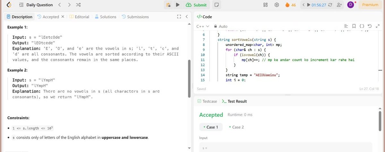Click the sortVowels function line

click(x=247, y=40)
